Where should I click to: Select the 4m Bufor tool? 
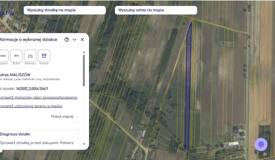(16, 56)
